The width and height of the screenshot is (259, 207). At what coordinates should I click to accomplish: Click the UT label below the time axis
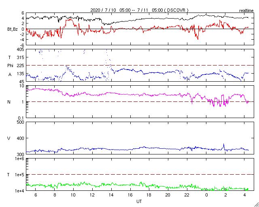(x=139, y=201)
